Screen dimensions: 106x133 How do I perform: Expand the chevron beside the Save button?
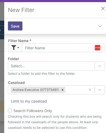(x=100, y=26)
